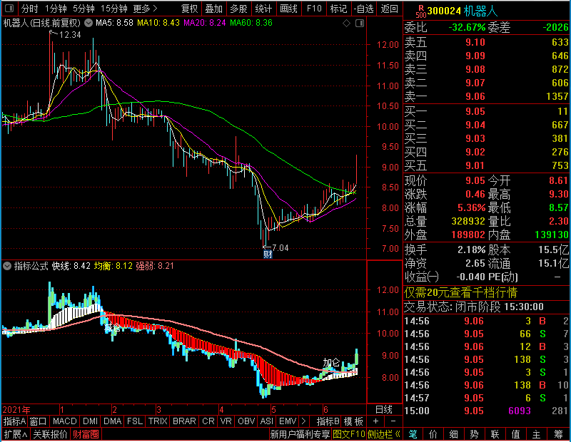The width and height of the screenshot is (571, 442).
Task: Click 标记 mark button
Action: pos(338,9)
